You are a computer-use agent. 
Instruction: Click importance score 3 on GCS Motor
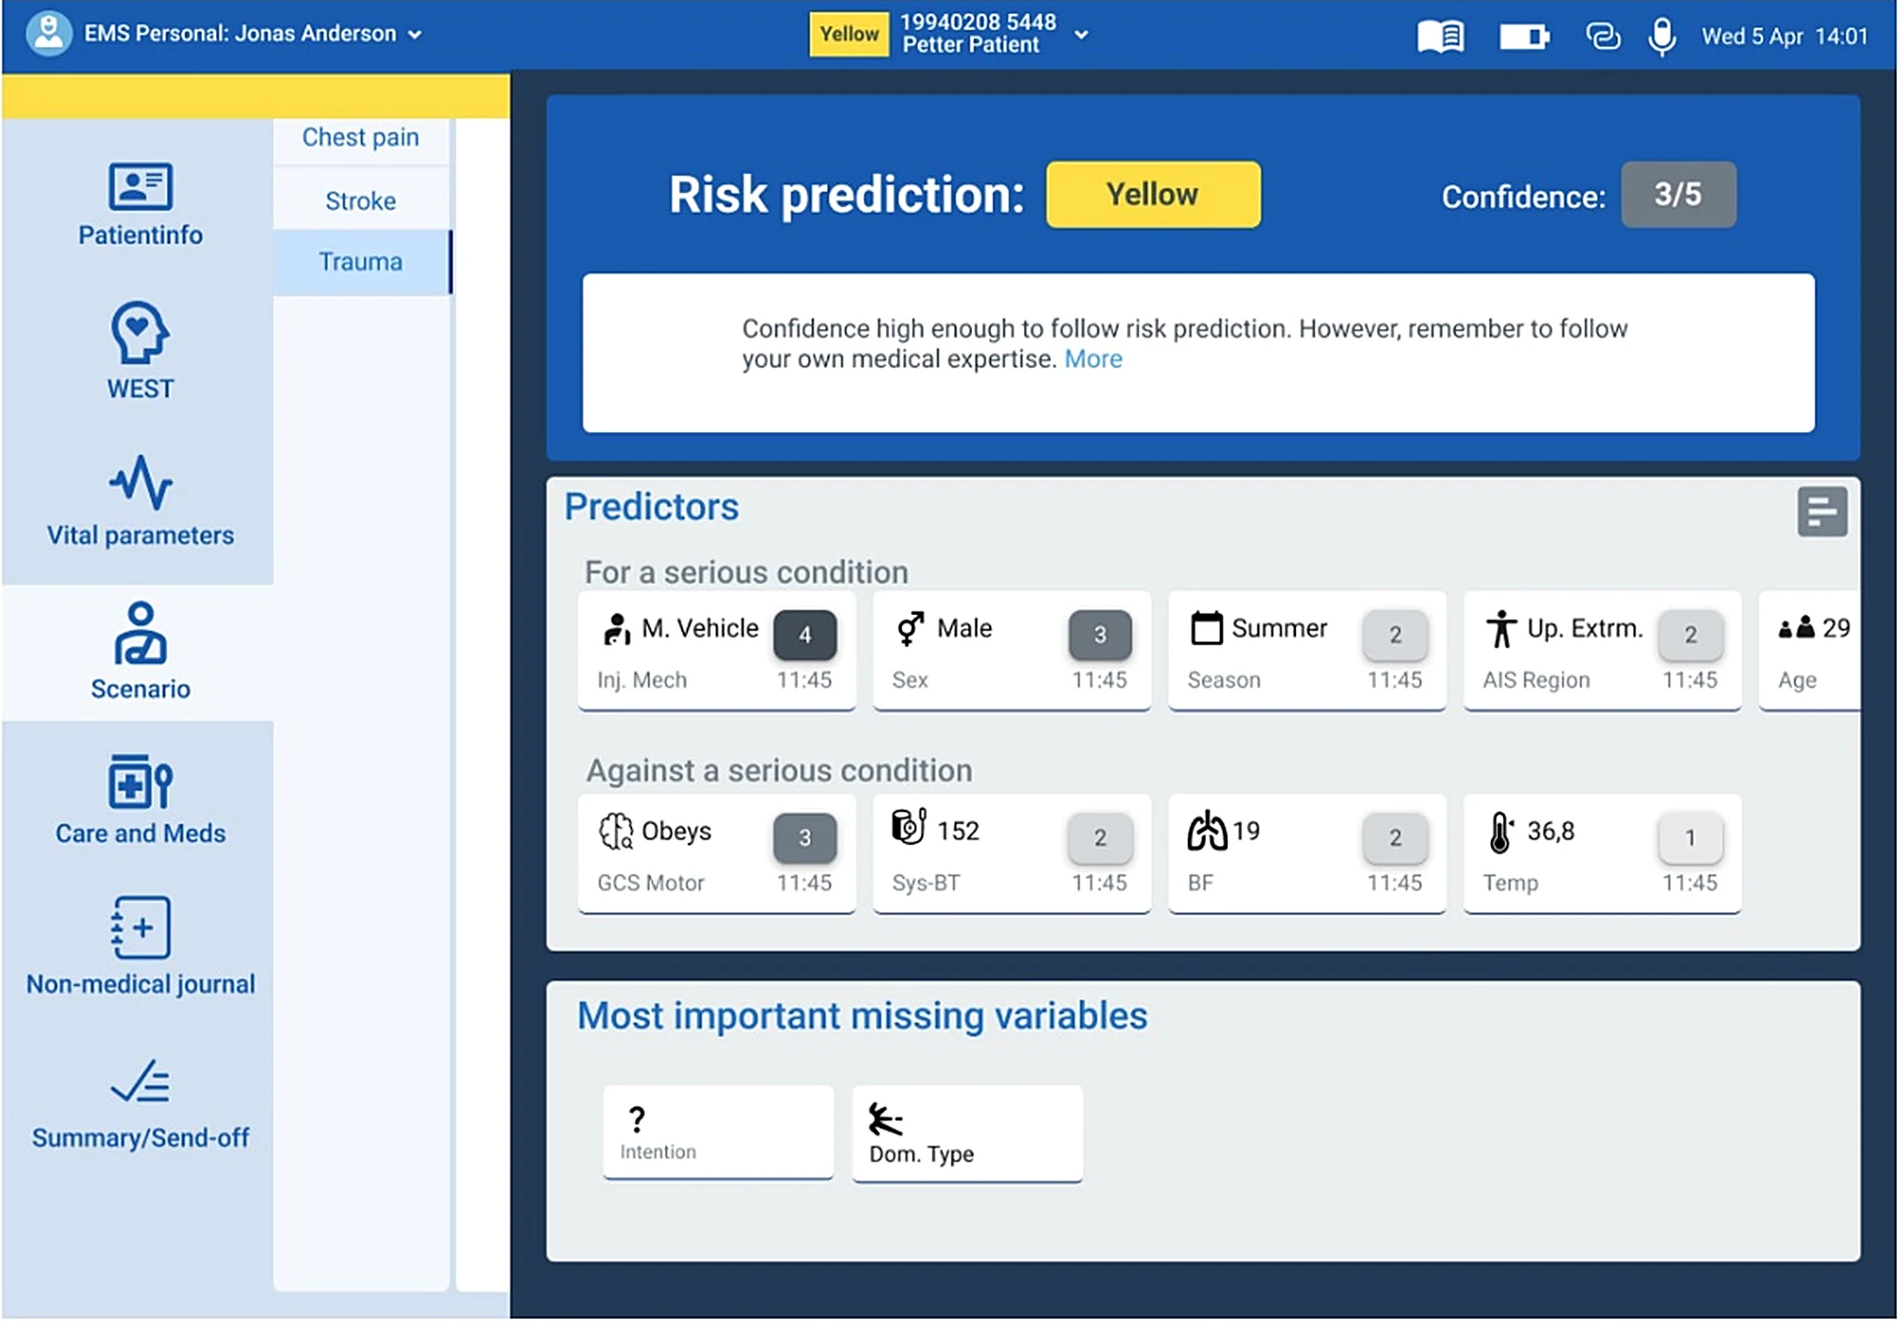805,837
